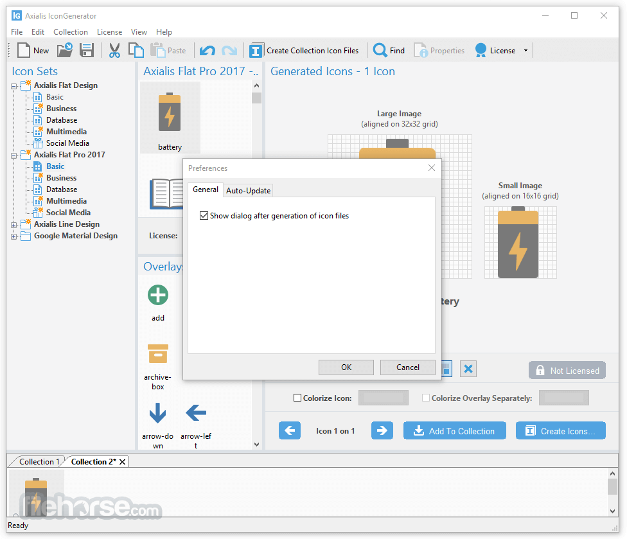This screenshot has height=539, width=627.
Task: Select Social Media under Axialis Flat Pro 2017
Action: click(x=68, y=212)
